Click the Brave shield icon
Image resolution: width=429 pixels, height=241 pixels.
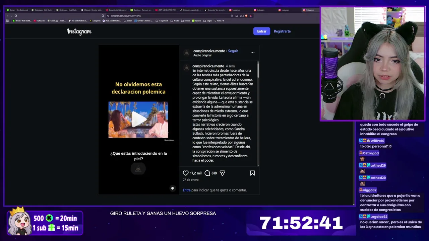click(x=246, y=16)
